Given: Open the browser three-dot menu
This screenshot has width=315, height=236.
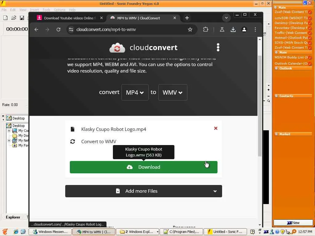Looking at the screenshot, I should 255,29.
